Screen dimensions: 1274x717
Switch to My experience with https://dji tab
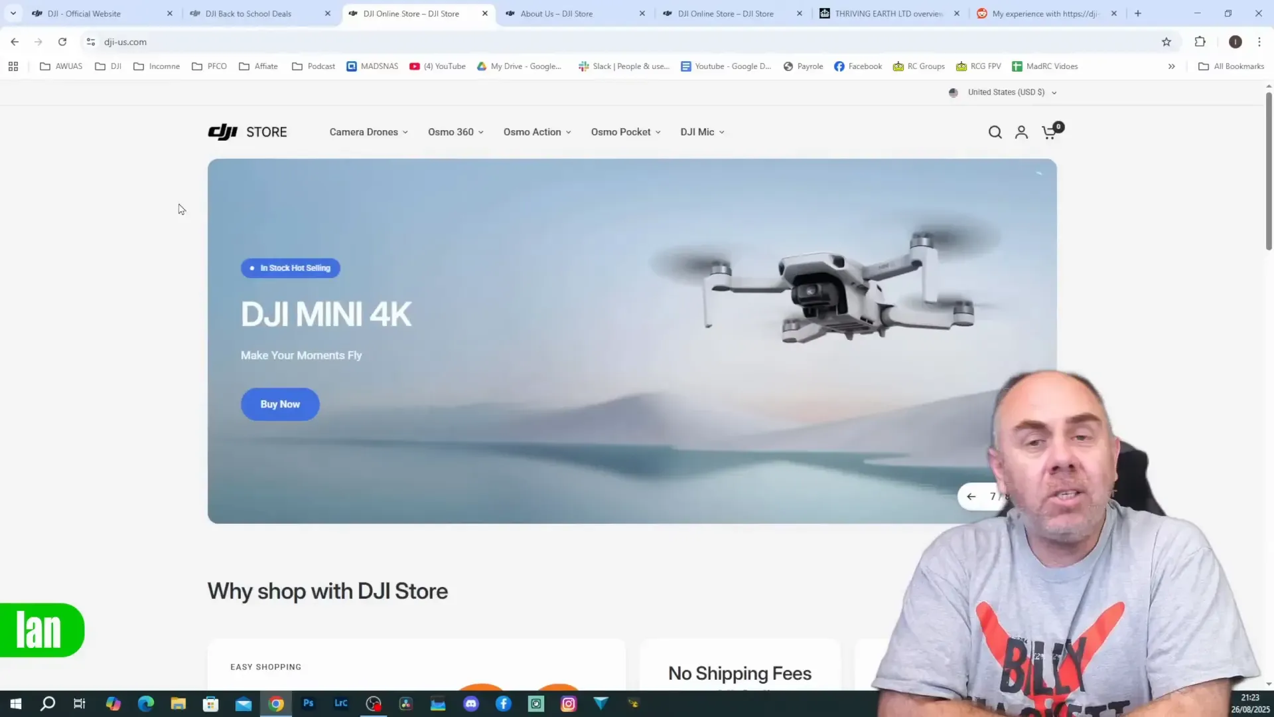(1045, 13)
